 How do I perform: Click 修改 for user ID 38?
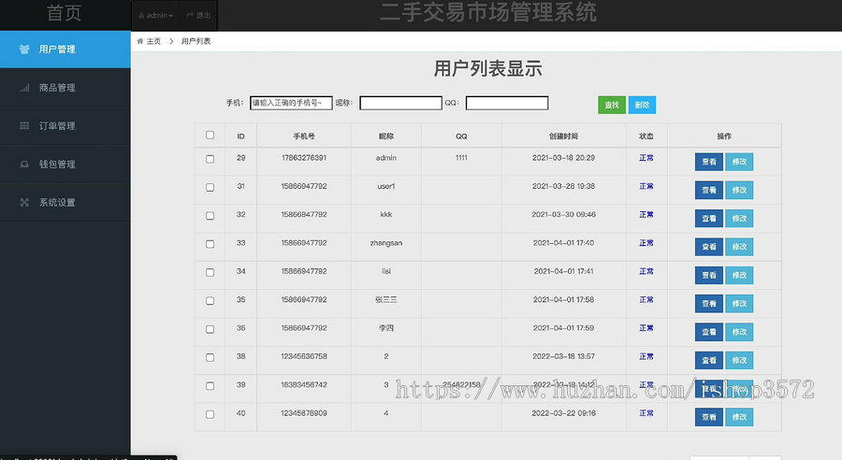tap(739, 360)
